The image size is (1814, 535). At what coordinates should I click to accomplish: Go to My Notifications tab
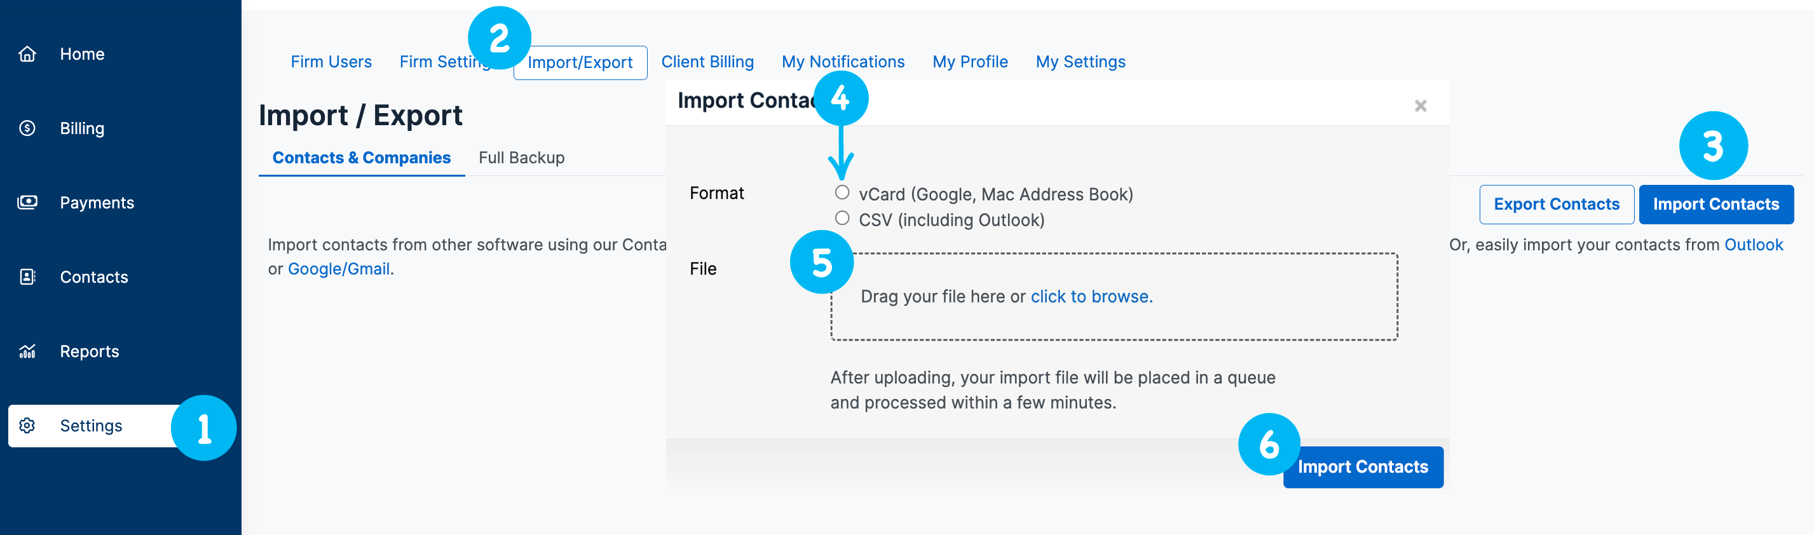point(842,62)
